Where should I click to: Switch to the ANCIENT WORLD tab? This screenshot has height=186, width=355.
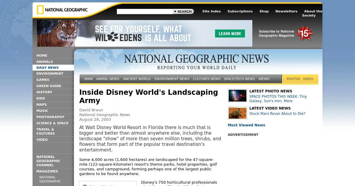pyautogui.click(x=137, y=79)
